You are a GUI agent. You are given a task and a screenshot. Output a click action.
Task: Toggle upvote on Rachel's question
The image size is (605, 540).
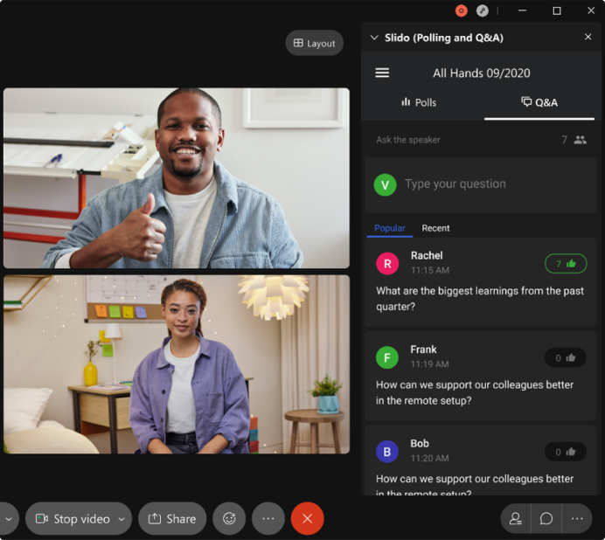pyautogui.click(x=566, y=263)
